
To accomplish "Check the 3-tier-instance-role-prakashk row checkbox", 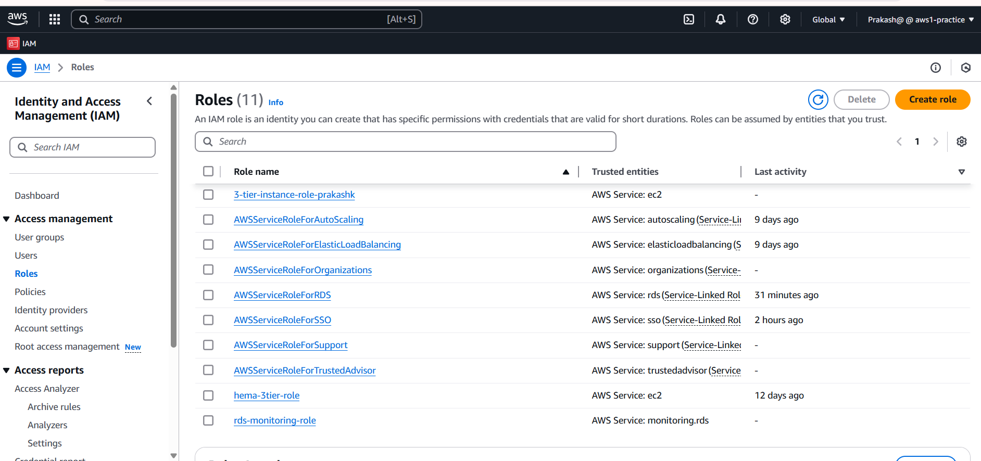I will (x=208, y=195).
